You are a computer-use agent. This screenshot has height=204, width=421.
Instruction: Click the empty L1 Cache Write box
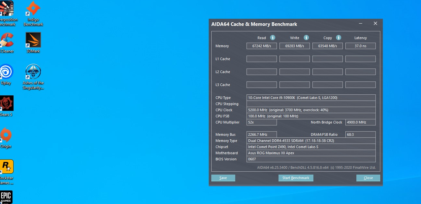(x=295, y=59)
